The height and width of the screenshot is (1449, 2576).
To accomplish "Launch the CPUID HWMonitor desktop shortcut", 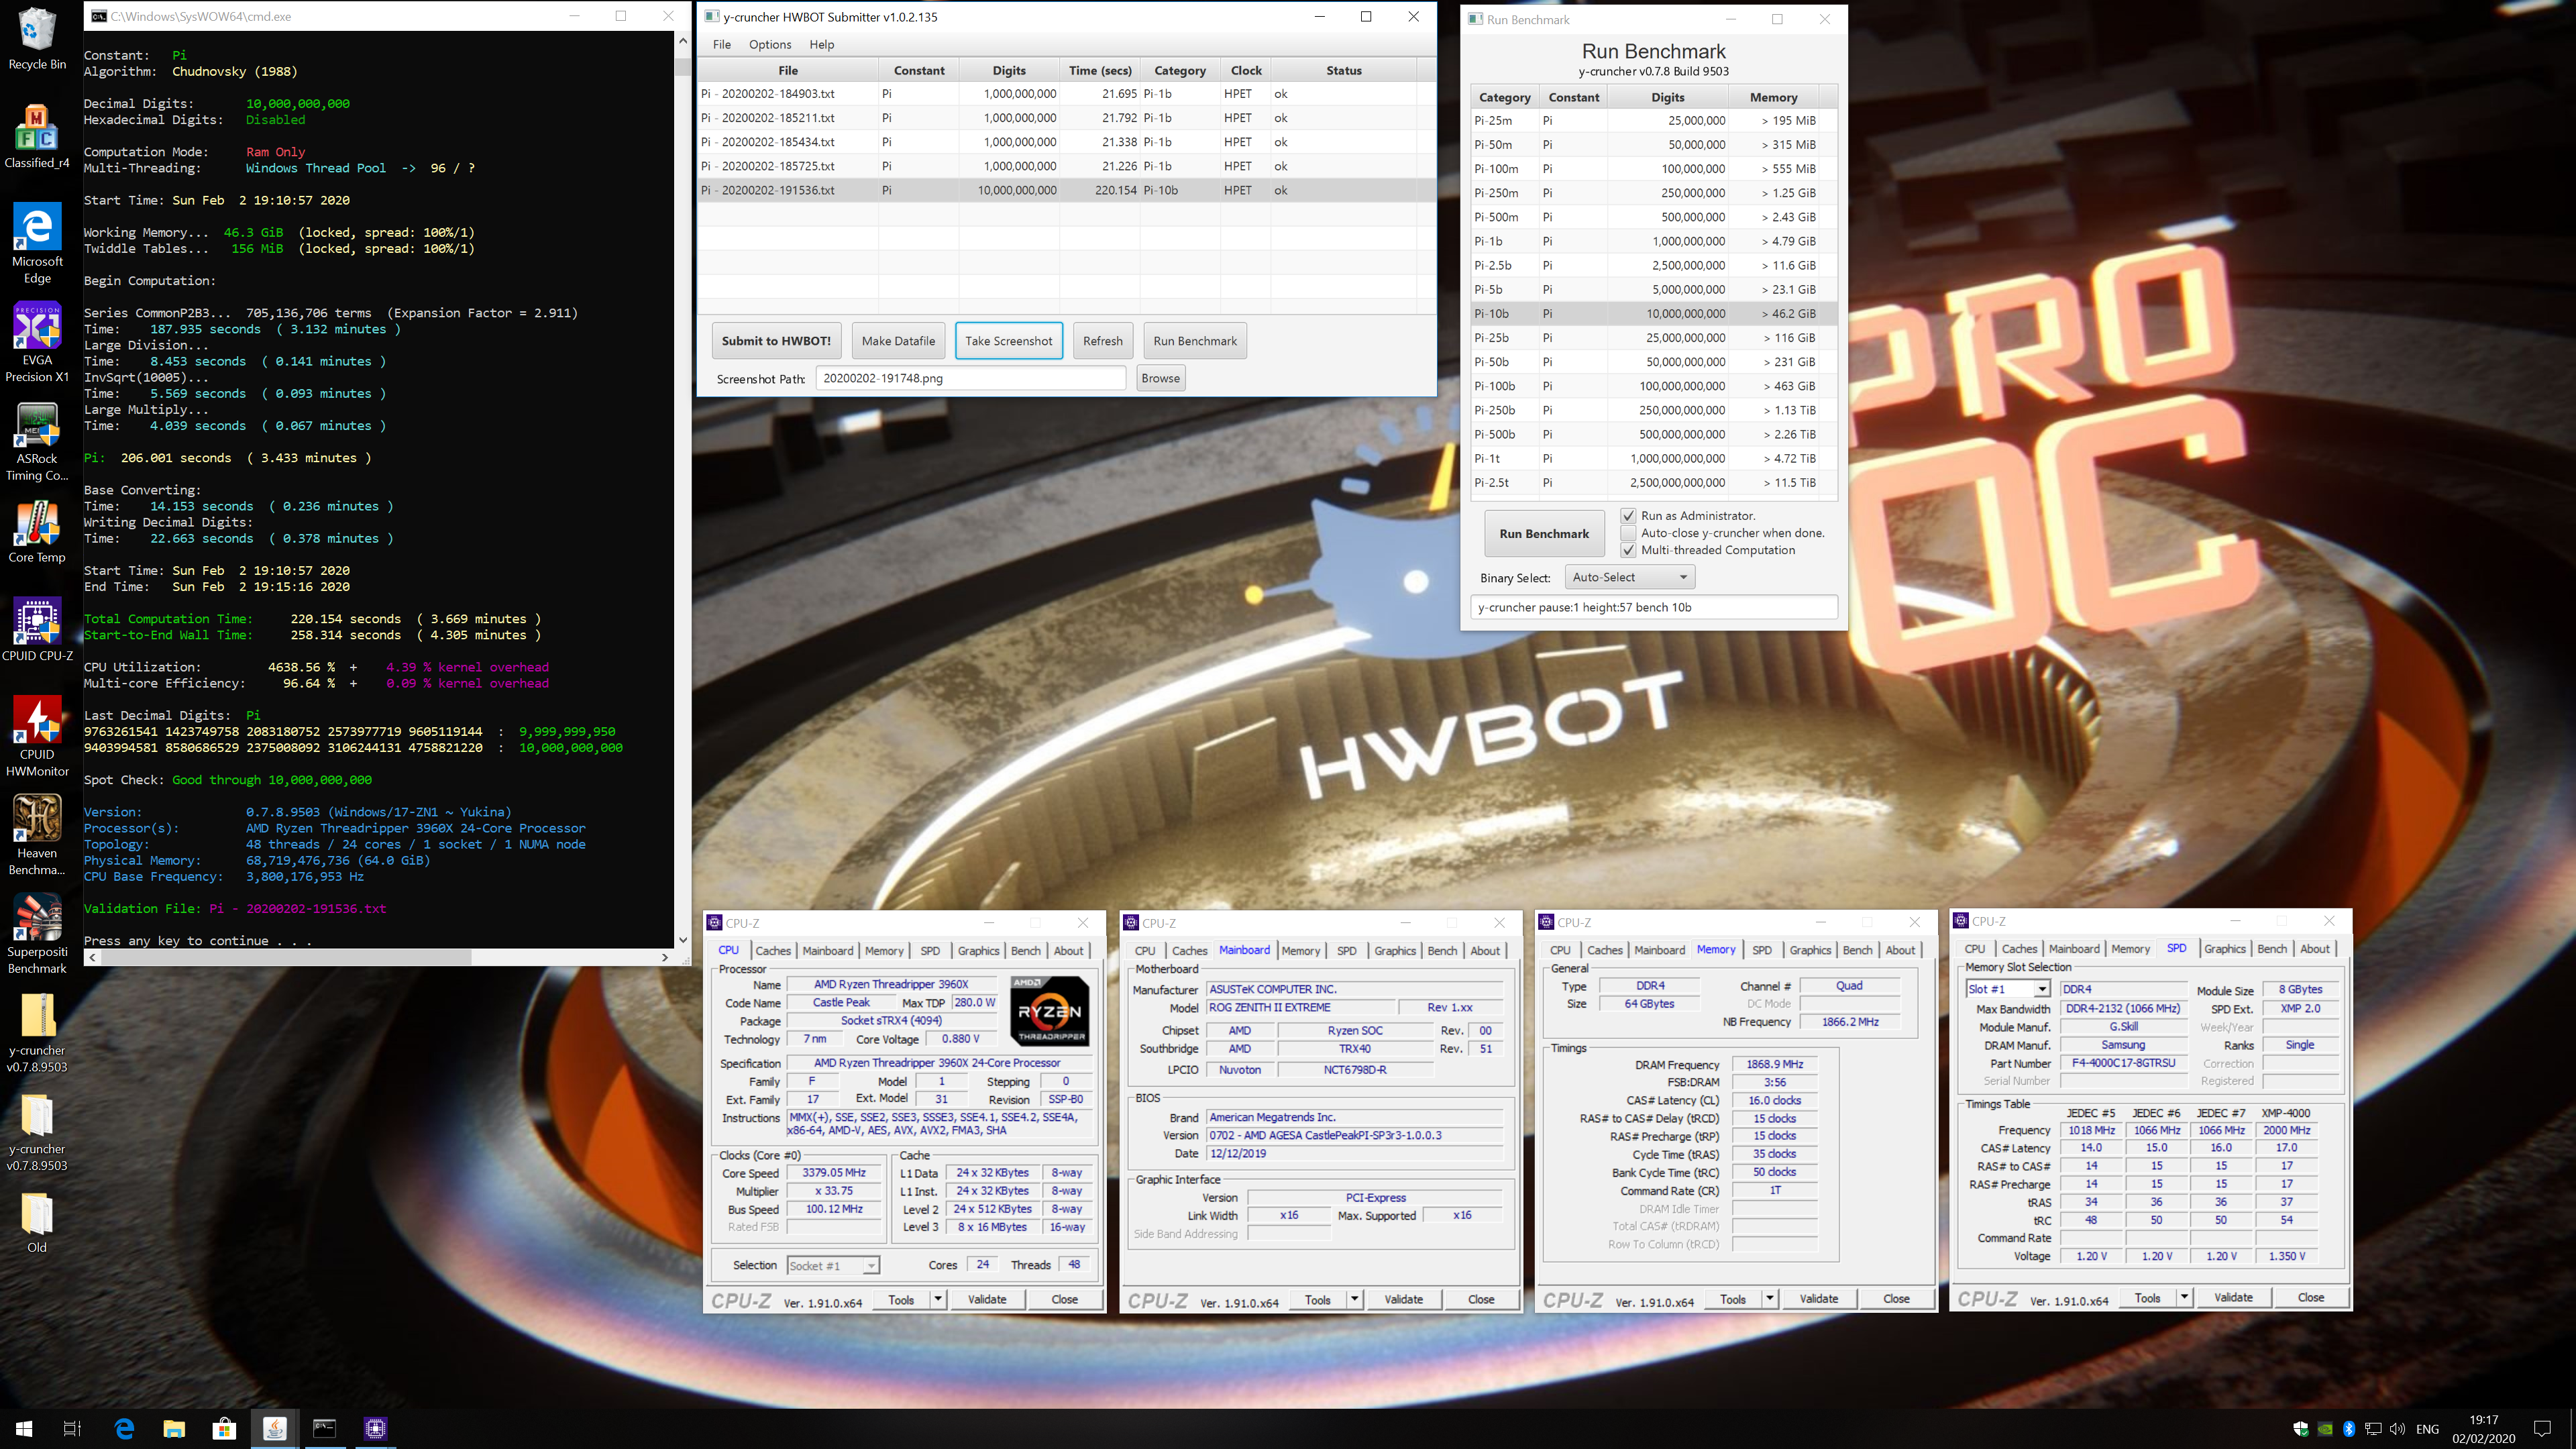I will tap(37, 736).
